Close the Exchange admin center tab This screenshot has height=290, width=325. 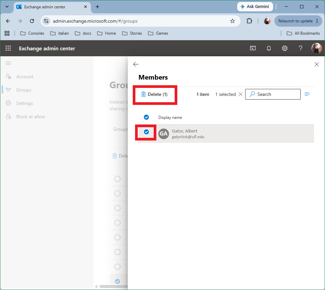85,7
